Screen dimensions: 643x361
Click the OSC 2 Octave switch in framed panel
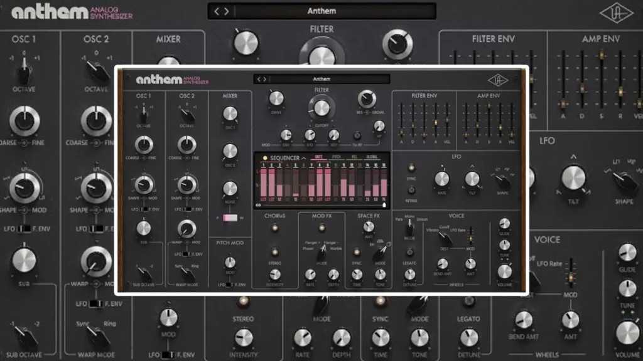187,115
